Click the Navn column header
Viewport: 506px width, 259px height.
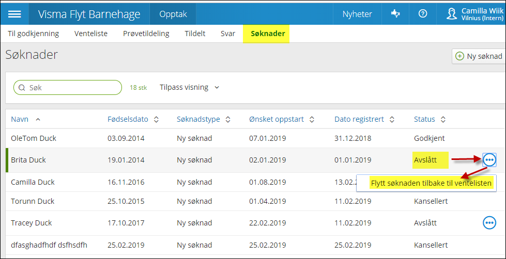click(x=20, y=119)
